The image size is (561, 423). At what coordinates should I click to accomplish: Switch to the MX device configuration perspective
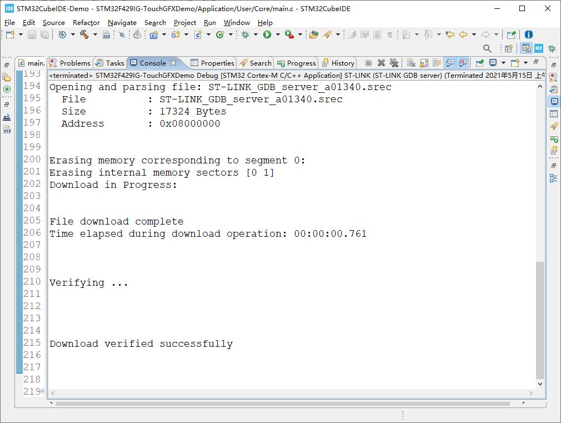pyautogui.click(x=539, y=48)
